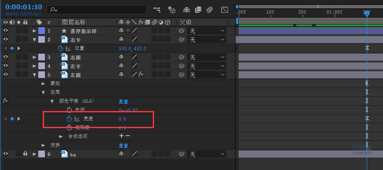Viewport: 383px width, 170px height.
Task: Click the label color swatch of layer 1
Action: pos(41,31)
